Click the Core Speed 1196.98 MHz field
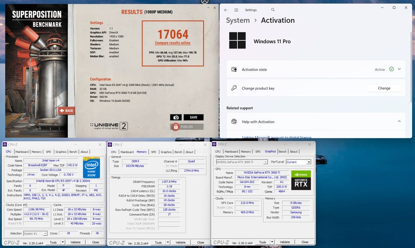This screenshot has height=248, width=415. coord(36,209)
